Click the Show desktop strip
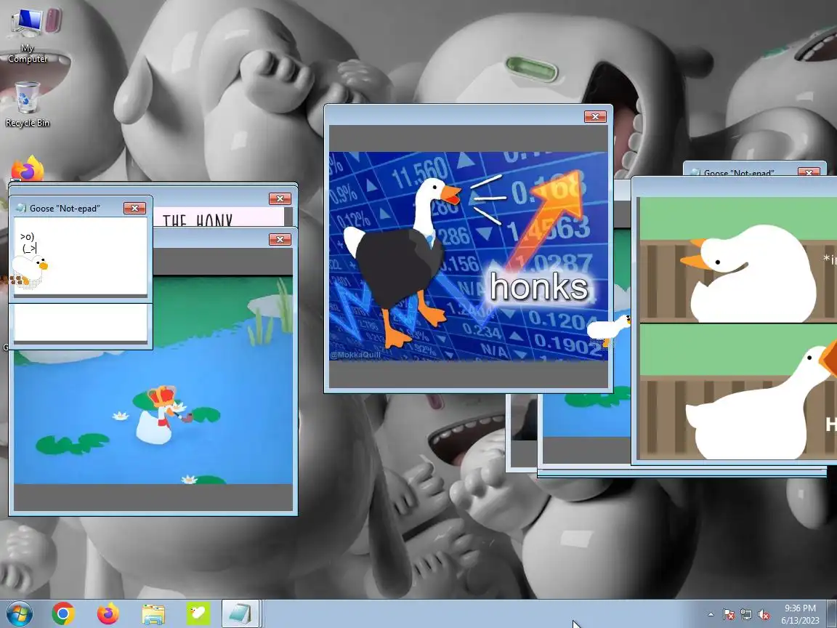Viewport: 837px width, 628px height. (832, 613)
